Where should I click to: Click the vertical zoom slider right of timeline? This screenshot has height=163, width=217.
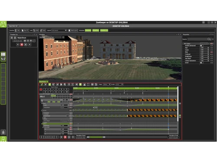point(180,110)
